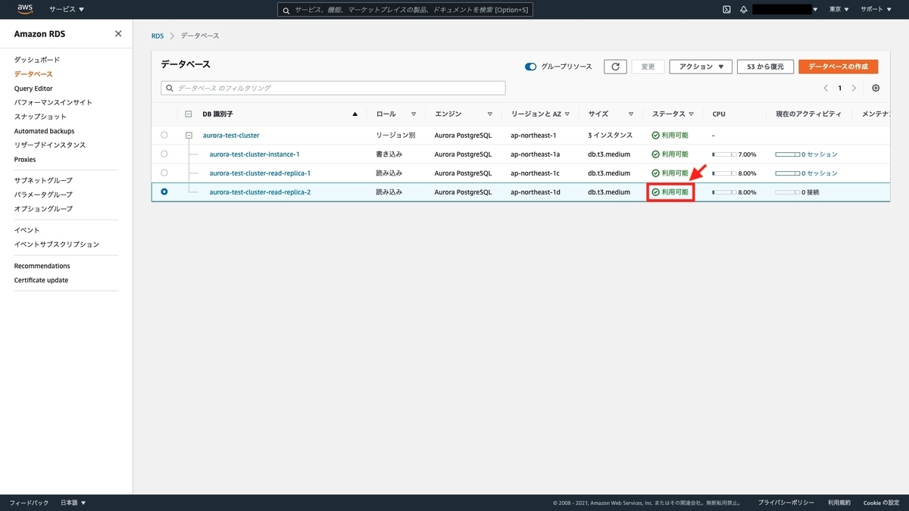Click the データベースの作成 button
The height and width of the screenshot is (511, 909).
point(839,67)
